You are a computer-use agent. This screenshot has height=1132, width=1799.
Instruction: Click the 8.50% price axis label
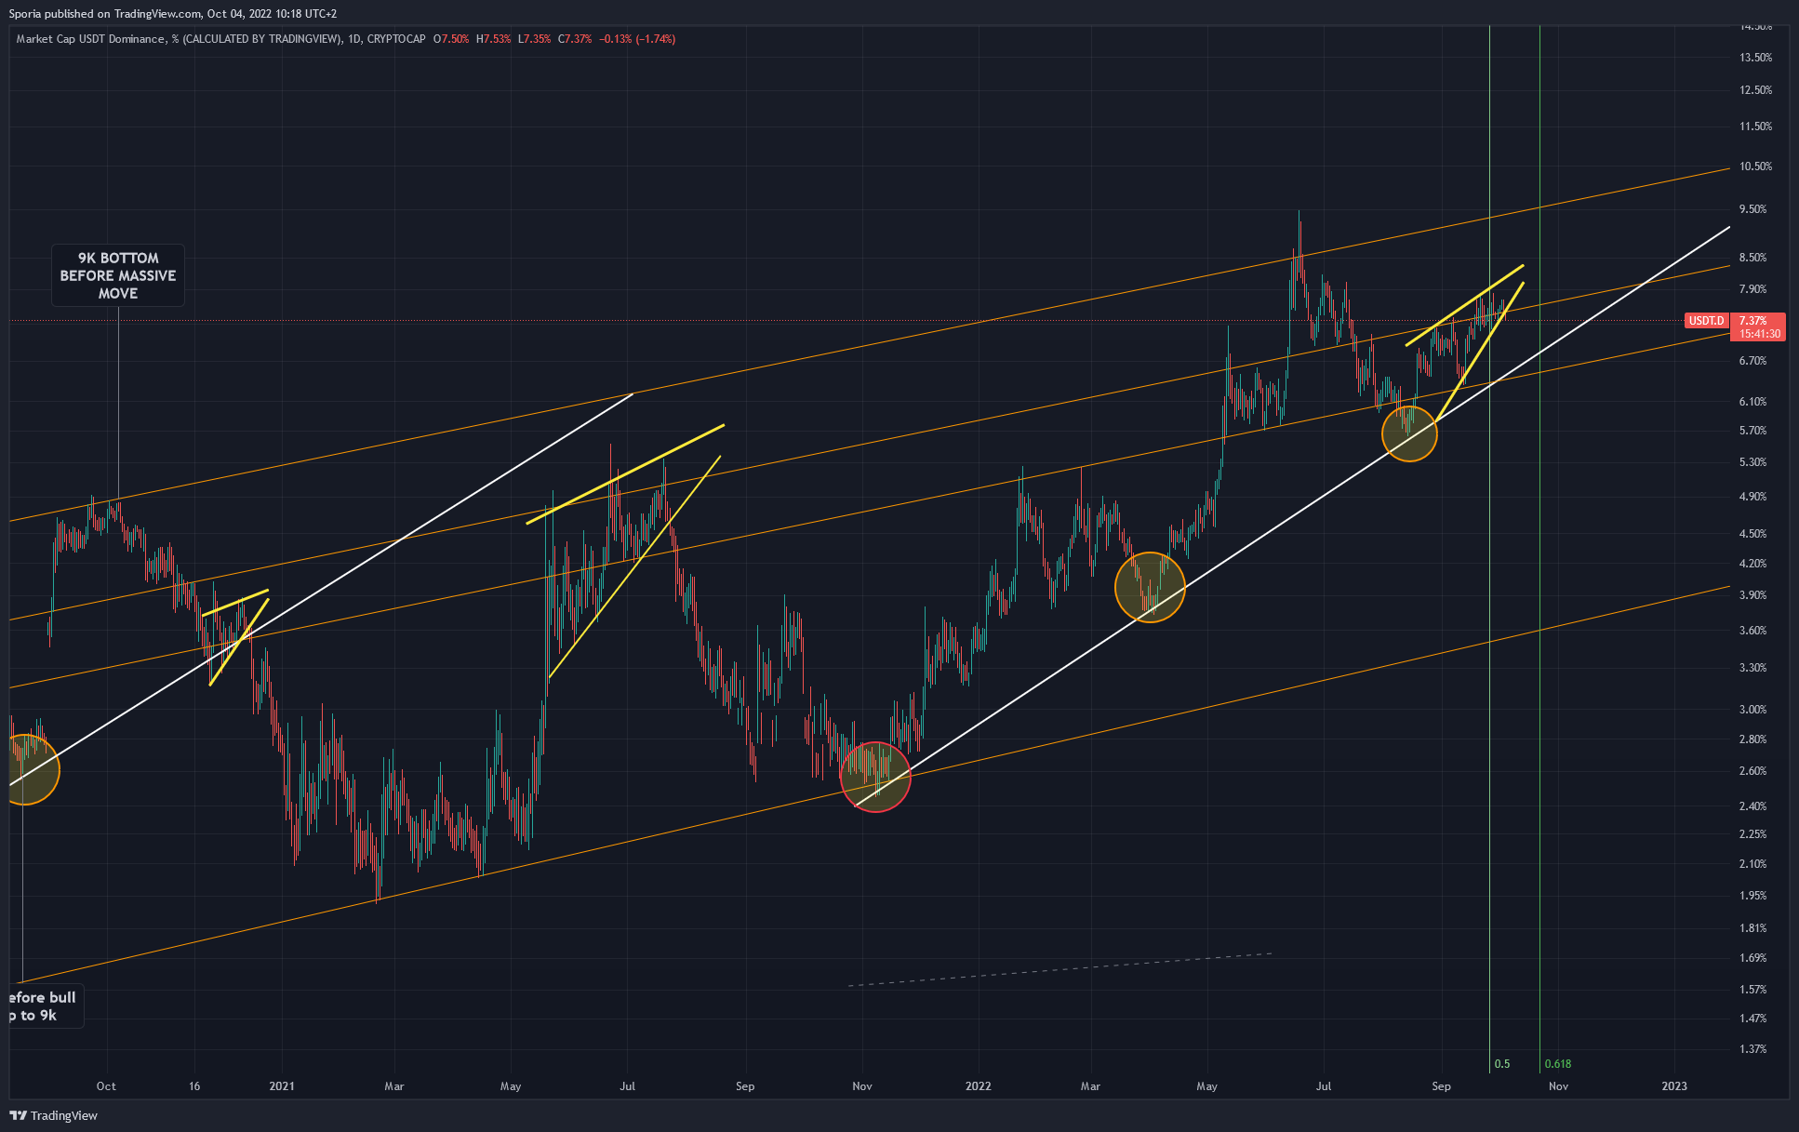1753,258
